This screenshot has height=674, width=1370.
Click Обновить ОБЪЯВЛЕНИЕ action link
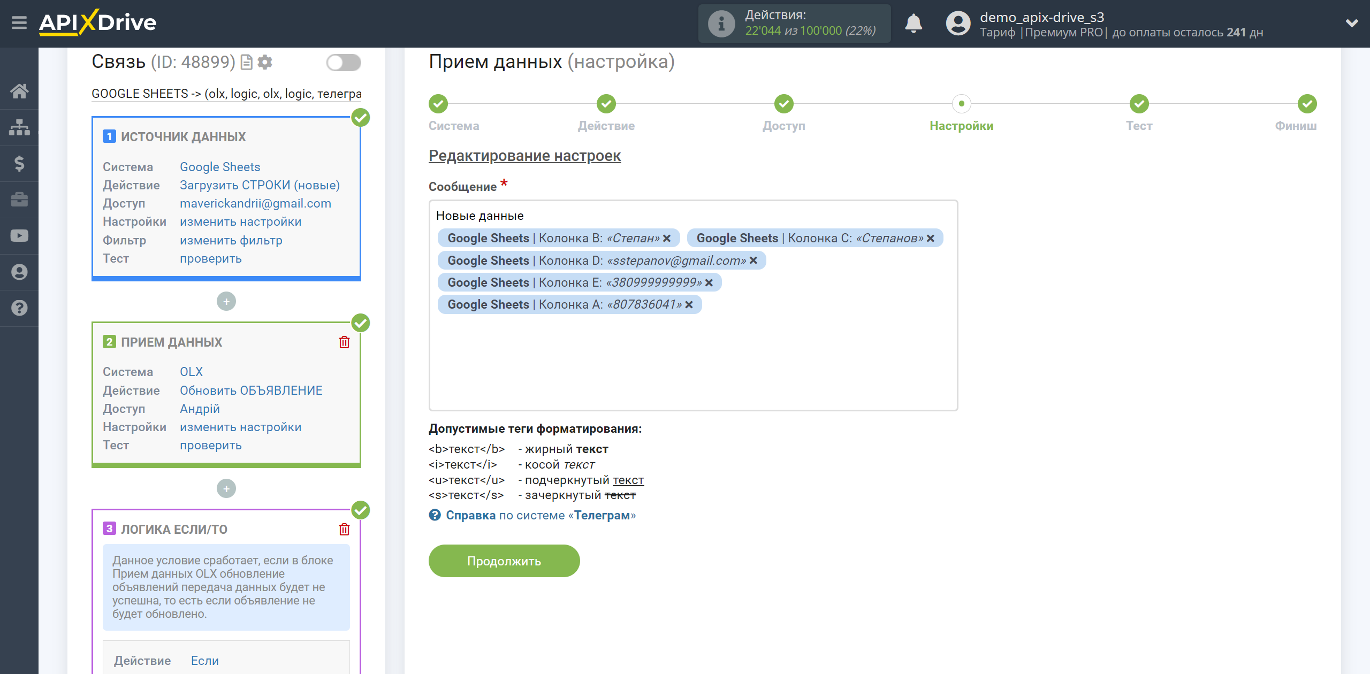tap(251, 390)
